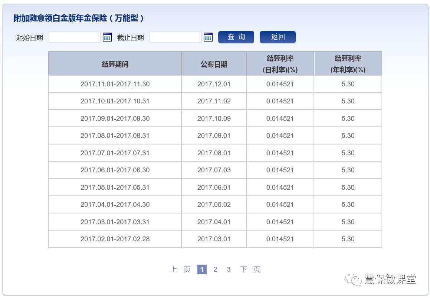
Task: Focus the 截止日期 input field
Action: [175, 37]
